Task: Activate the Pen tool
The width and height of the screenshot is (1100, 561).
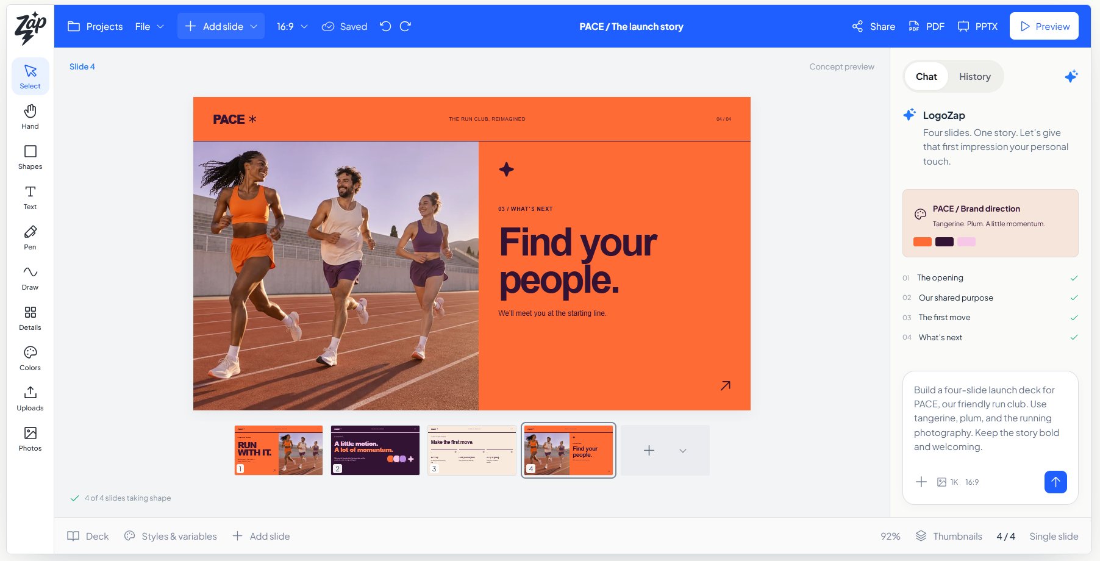Action: 30,237
